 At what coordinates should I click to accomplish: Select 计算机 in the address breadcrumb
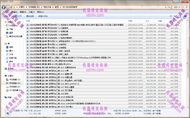(22, 7)
